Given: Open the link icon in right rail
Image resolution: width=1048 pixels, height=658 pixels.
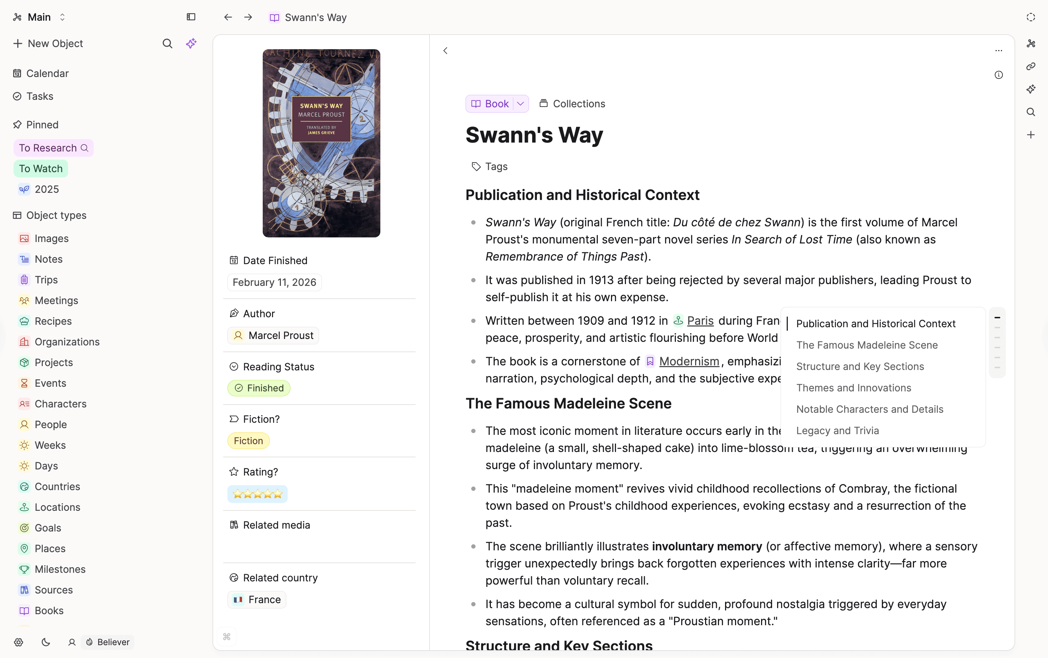Looking at the screenshot, I should pyautogui.click(x=1031, y=67).
